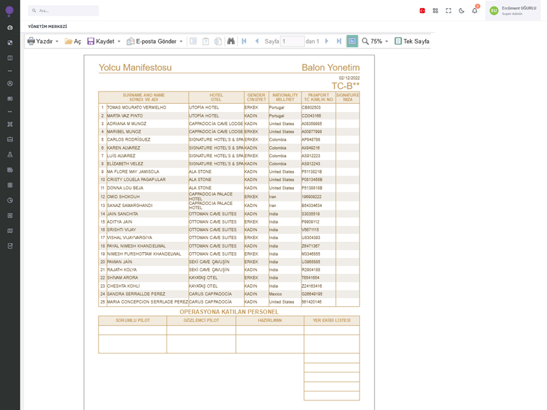Jump to the last page arrow

339,41
